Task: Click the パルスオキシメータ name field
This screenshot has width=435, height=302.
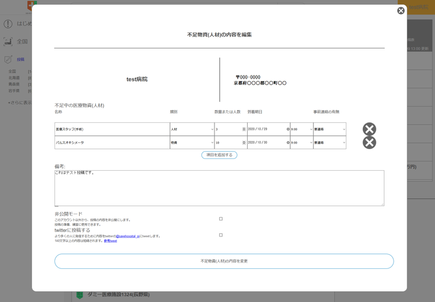Action: coord(112,142)
